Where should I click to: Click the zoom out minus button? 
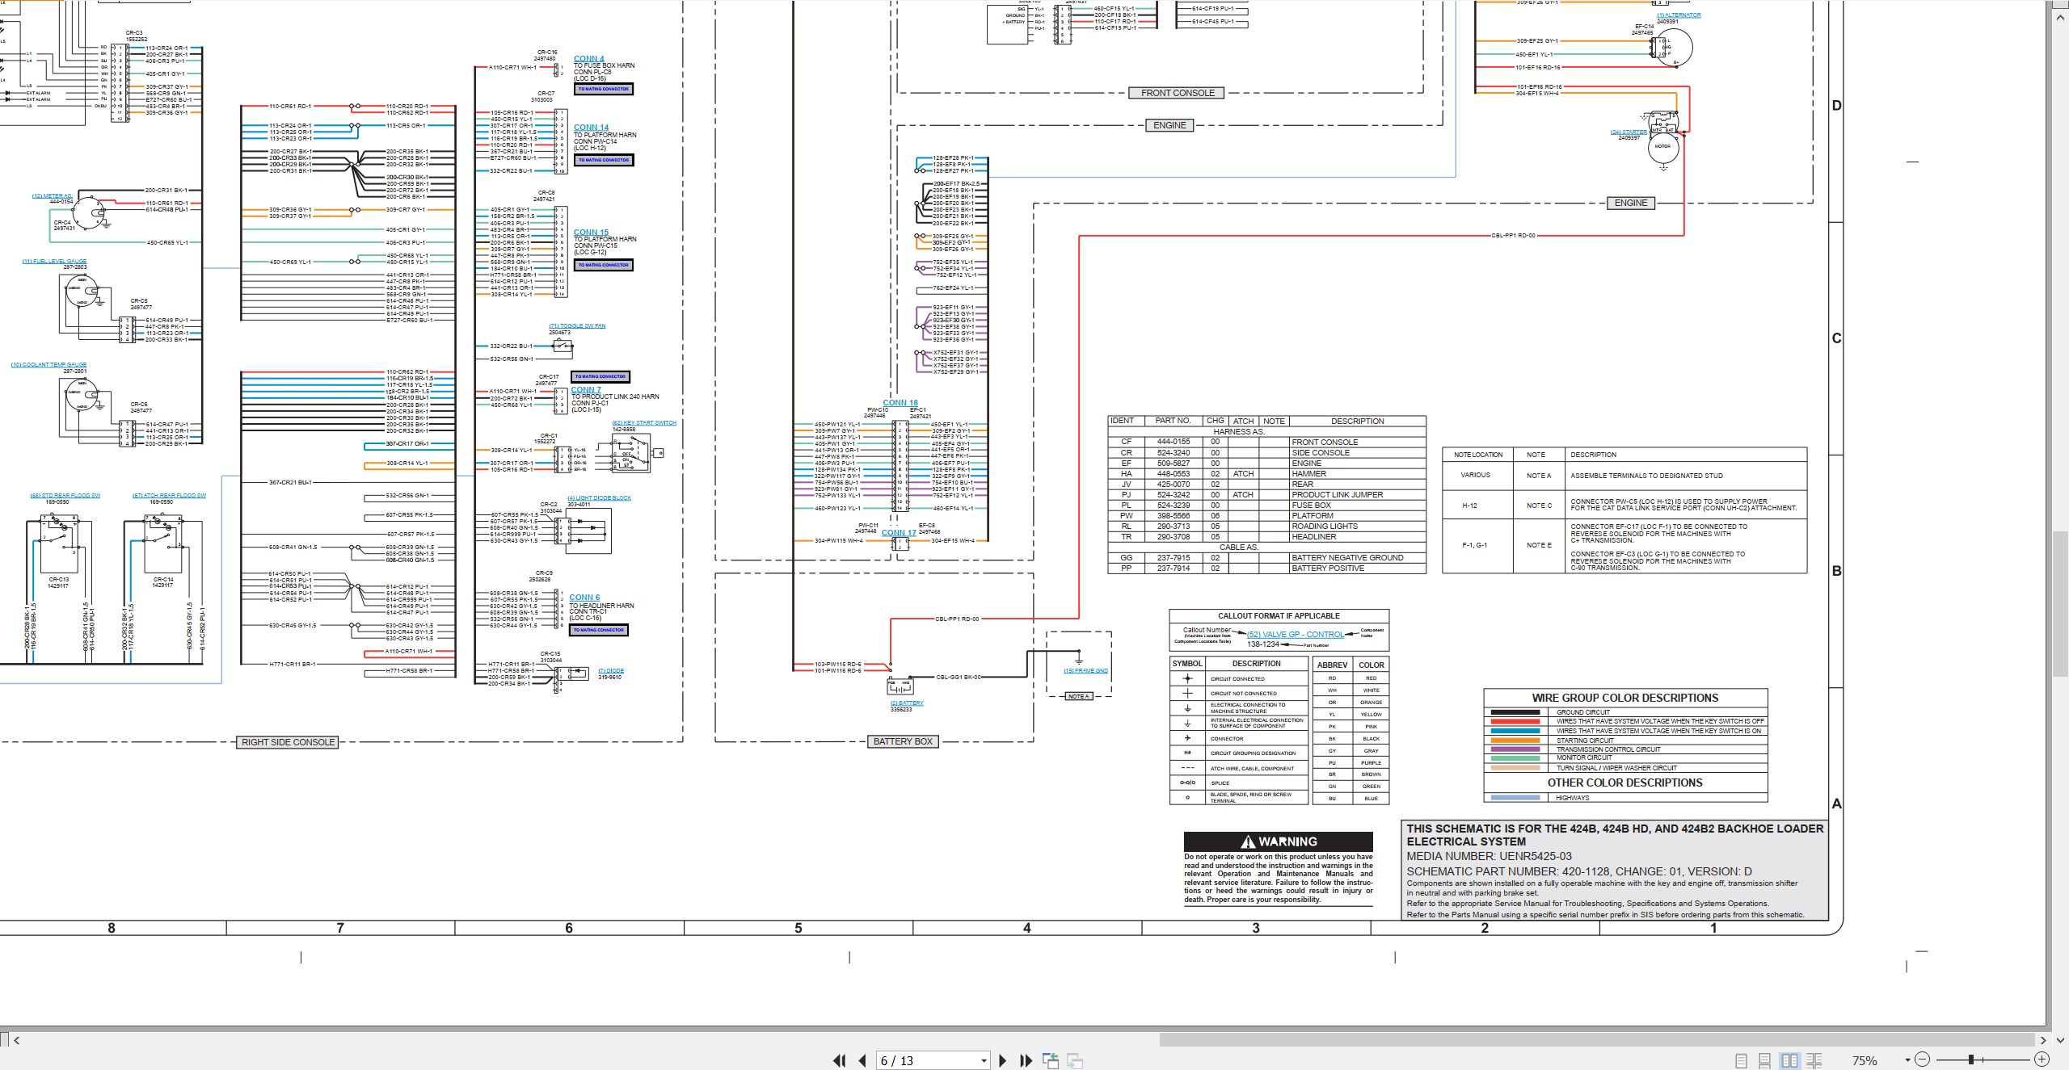(1923, 1060)
